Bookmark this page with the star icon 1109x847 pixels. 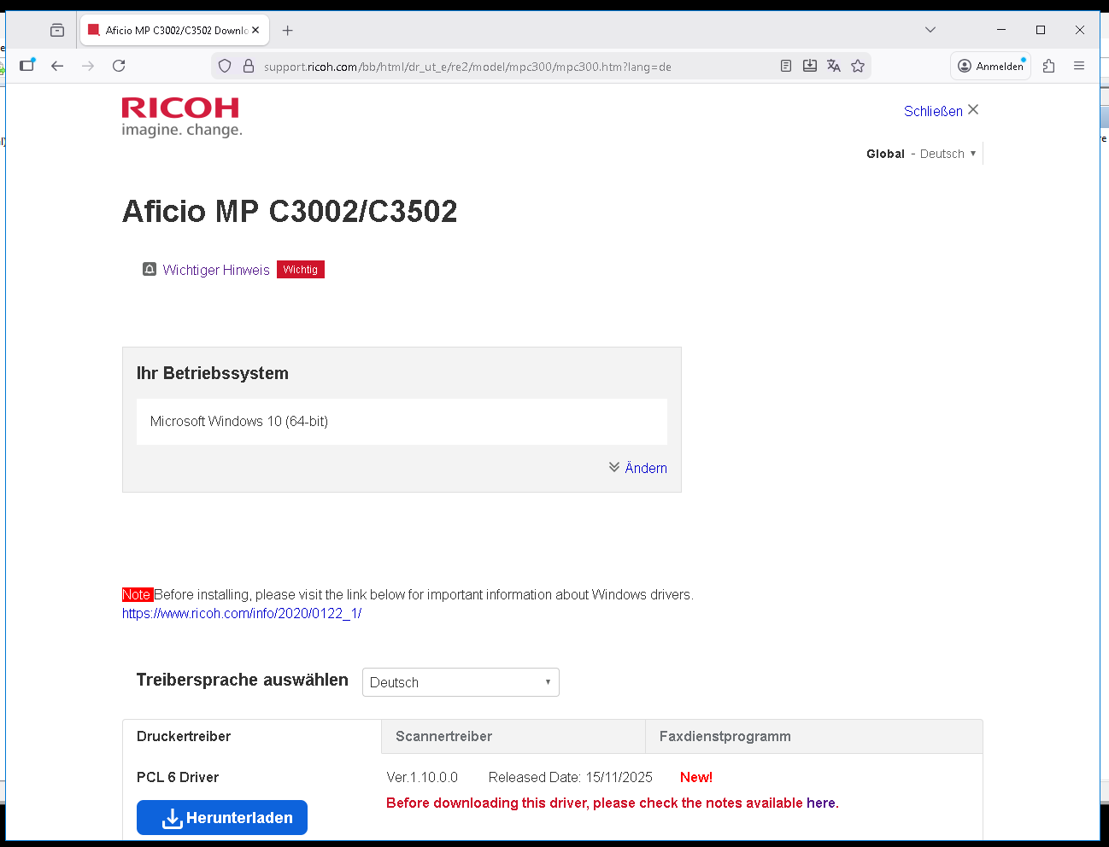[858, 66]
